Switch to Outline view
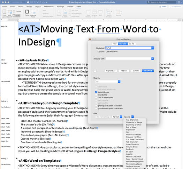 click(17, 11)
